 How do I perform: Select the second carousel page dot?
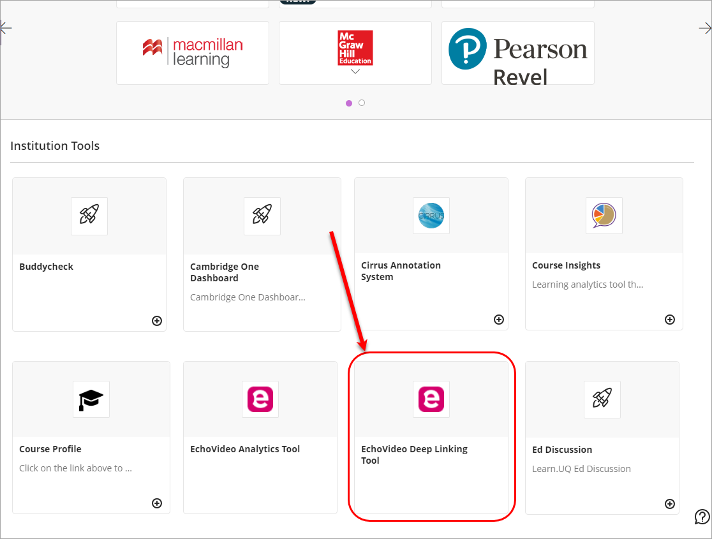click(362, 103)
